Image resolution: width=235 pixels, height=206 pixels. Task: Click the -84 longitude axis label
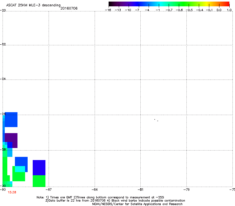coord(95,190)
